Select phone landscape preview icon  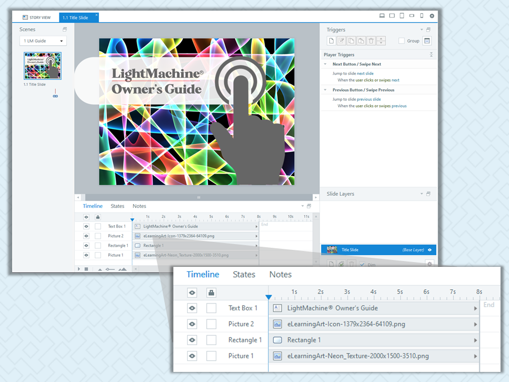click(411, 15)
